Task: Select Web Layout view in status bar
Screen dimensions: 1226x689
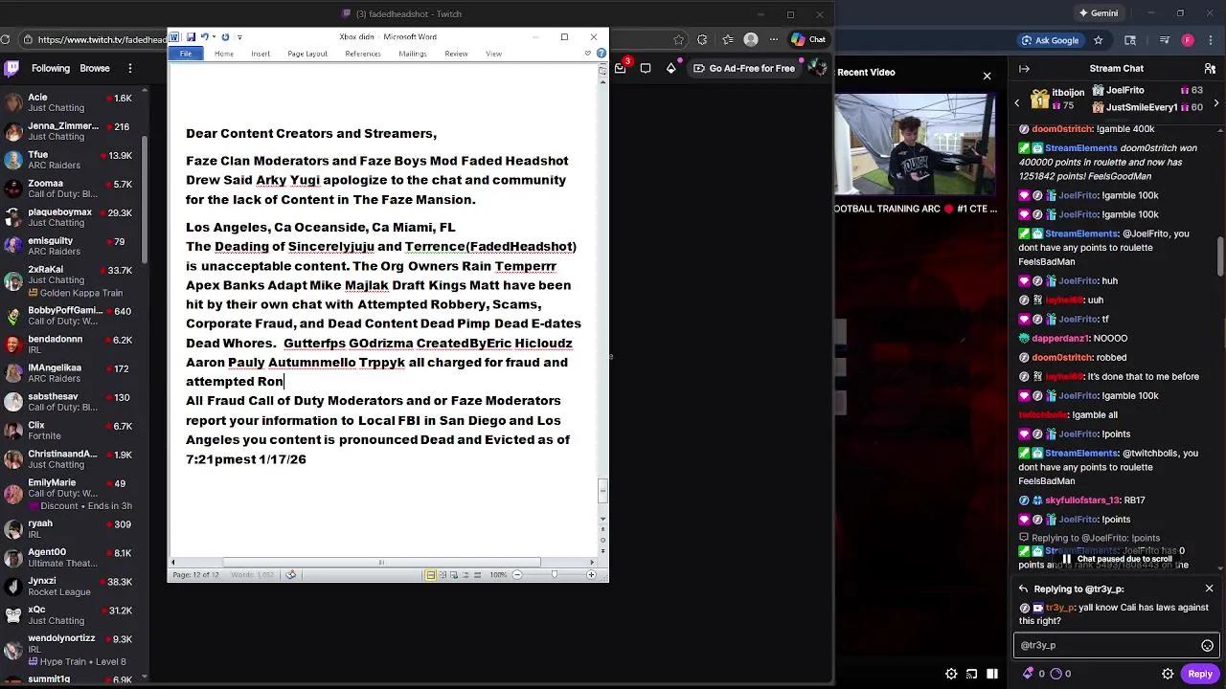Action: [454, 574]
